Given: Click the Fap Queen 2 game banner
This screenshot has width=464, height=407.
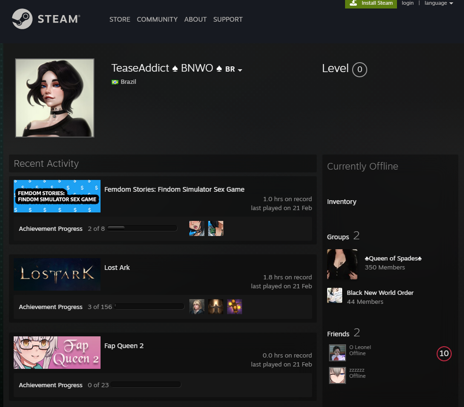Looking at the screenshot, I should pyautogui.click(x=57, y=352).
